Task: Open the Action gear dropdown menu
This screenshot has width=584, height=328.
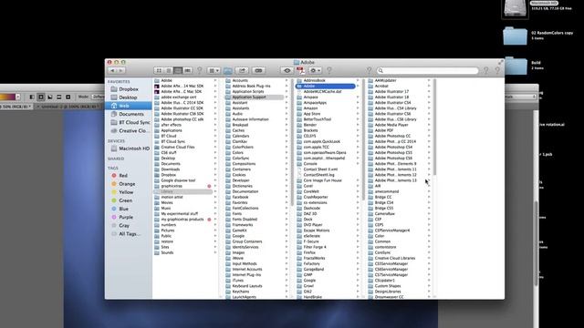Action: (316, 71)
